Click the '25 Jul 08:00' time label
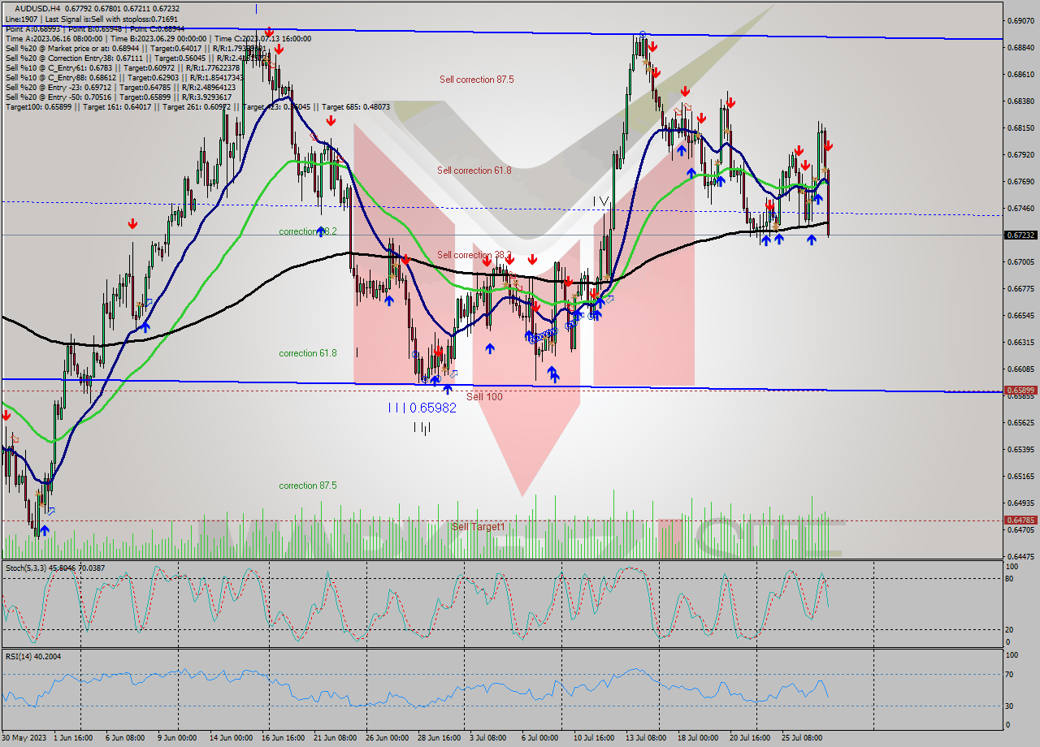 (x=802, y=738)
